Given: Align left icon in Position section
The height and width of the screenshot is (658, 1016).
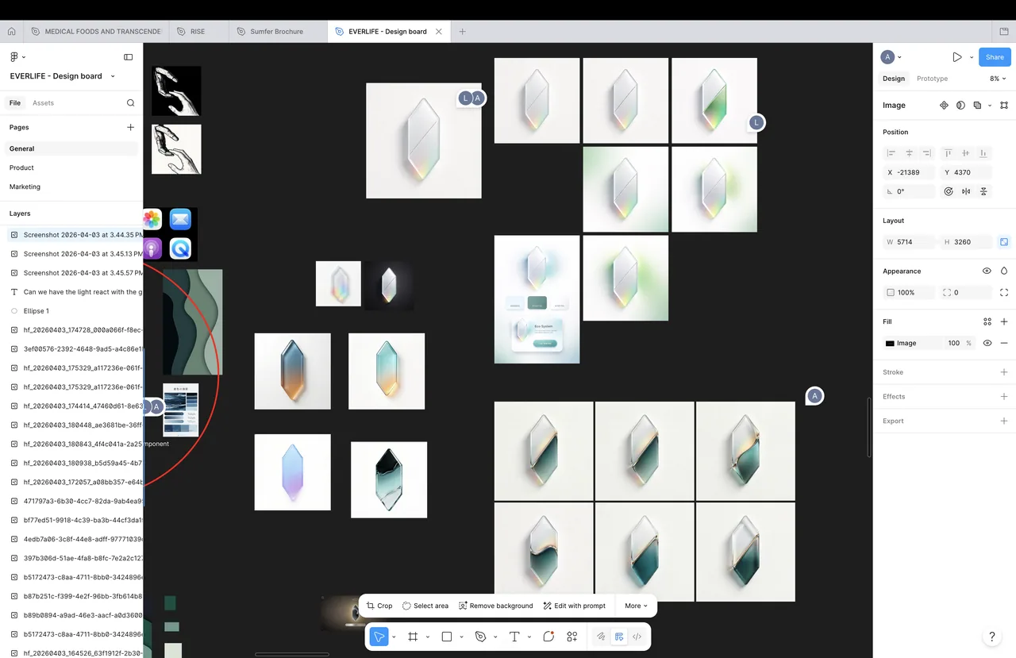Looking at the screenshot, I should click(x=891, y=153).
